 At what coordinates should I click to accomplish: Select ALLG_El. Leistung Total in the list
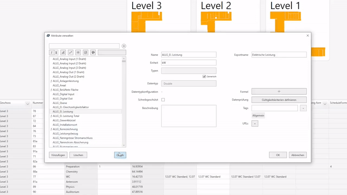coord(66,116)
